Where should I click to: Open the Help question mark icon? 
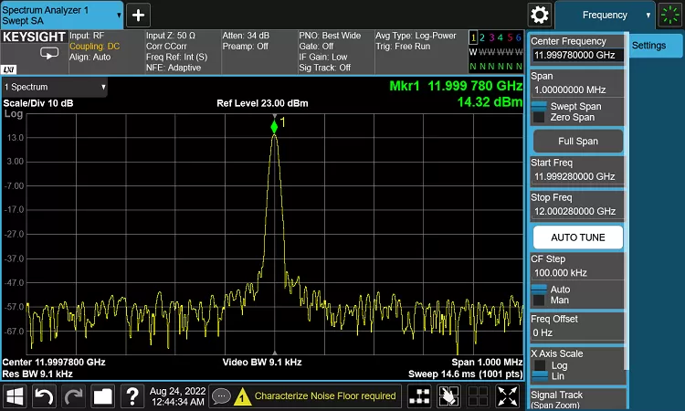click(132, 395)
